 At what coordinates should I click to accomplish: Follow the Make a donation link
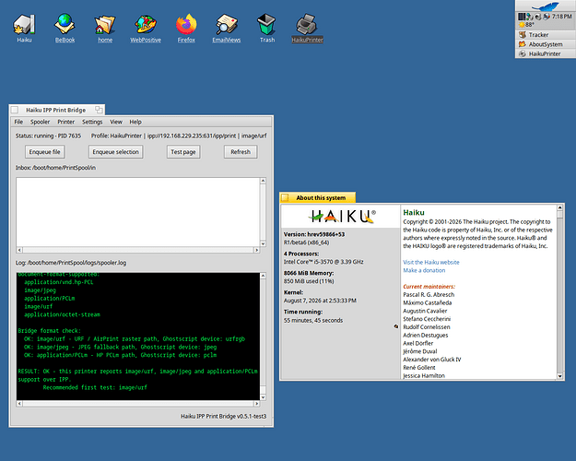click(x=424, y=270)
